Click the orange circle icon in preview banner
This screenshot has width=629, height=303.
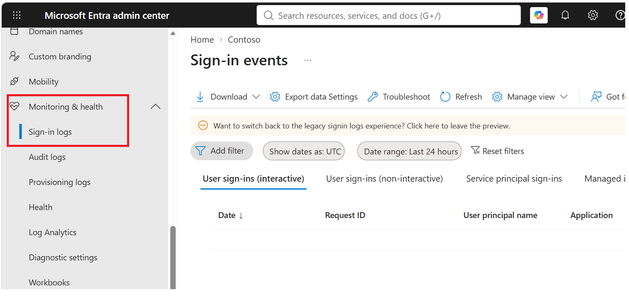pyautogui.click(x=203, y=125)
